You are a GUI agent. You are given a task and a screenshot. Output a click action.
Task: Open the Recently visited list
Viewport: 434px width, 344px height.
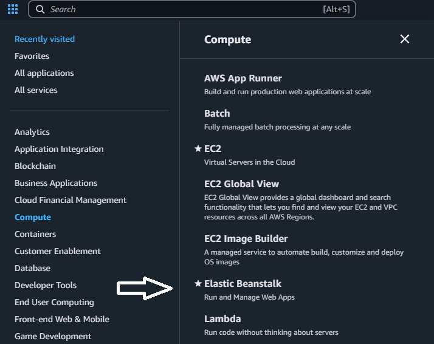tap(44, 39)
